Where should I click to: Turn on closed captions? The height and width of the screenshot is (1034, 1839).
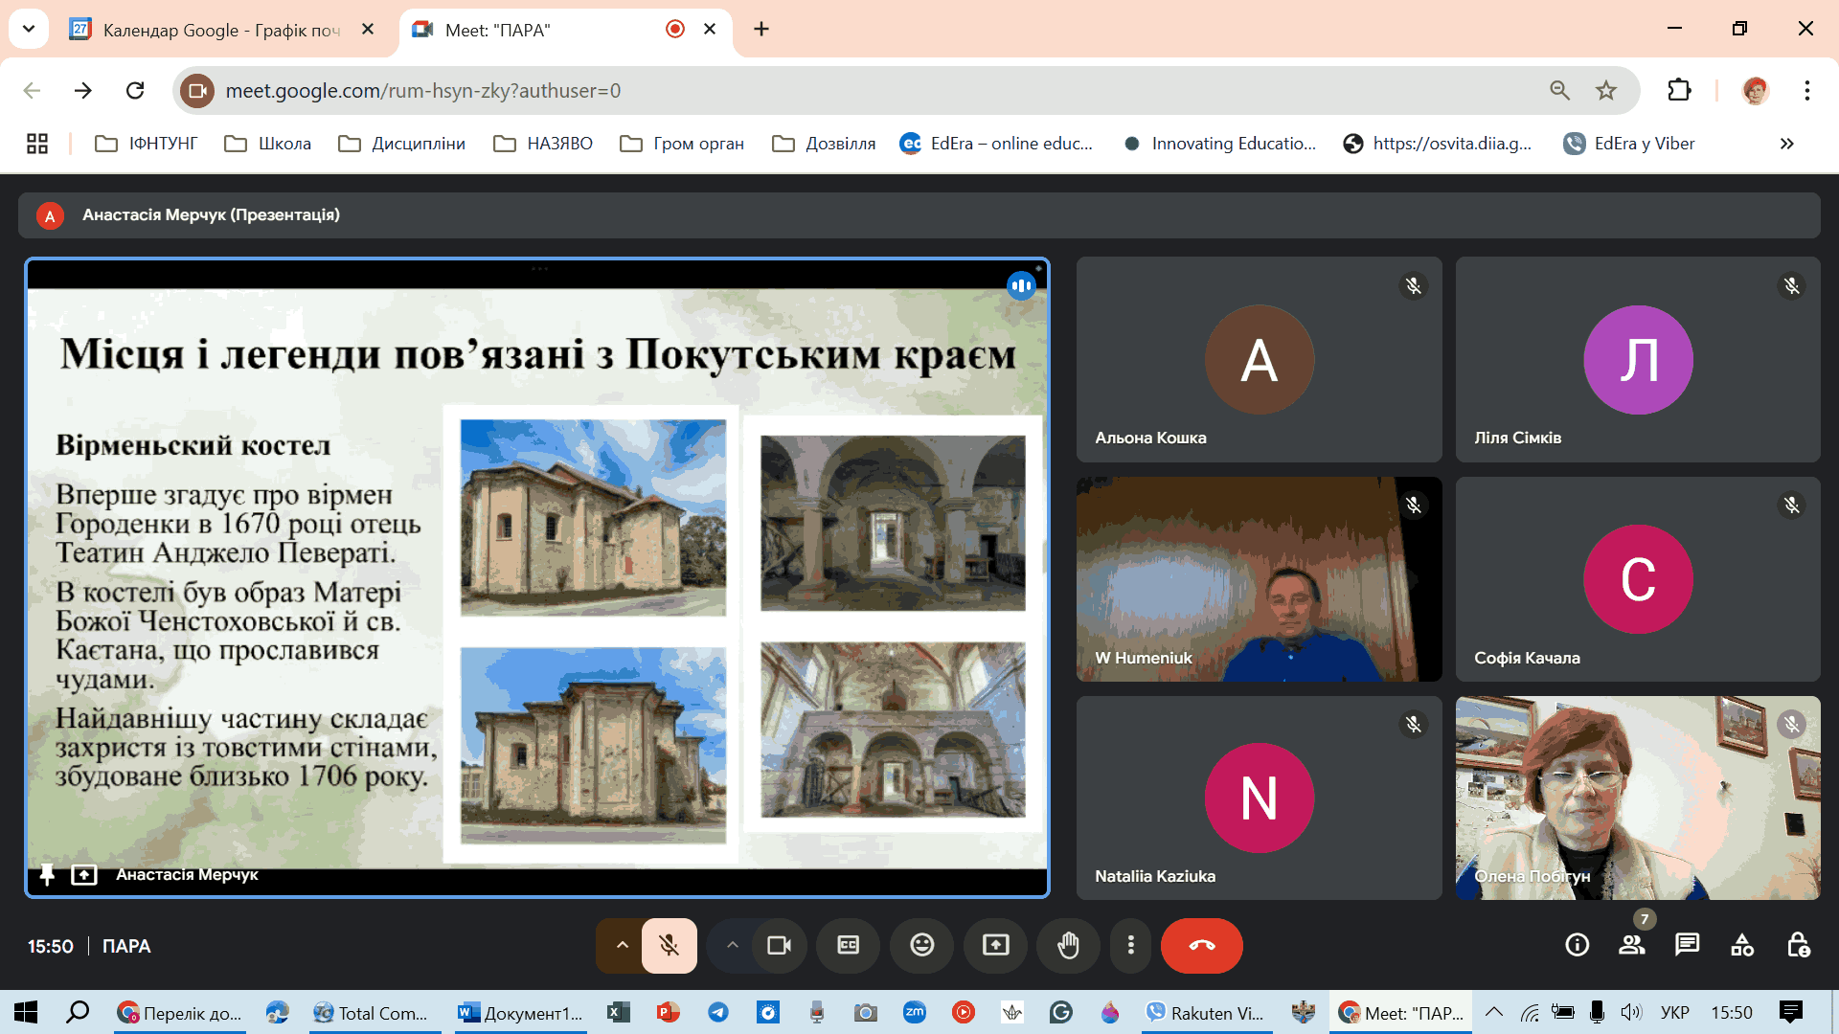(849, 946)
